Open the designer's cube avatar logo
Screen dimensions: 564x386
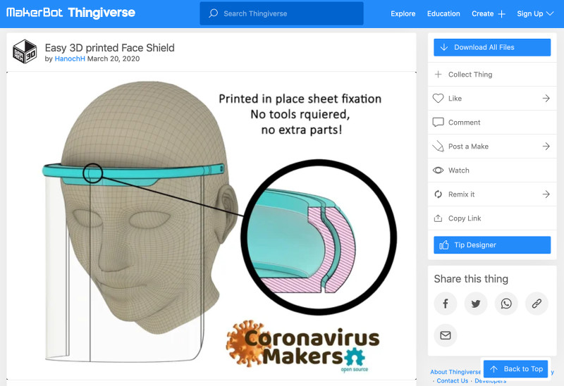(x=25, y=51)
